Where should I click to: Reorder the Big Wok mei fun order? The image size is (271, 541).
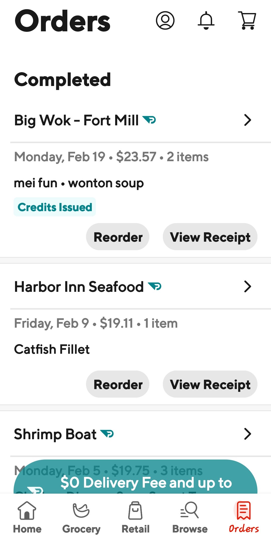118,237
